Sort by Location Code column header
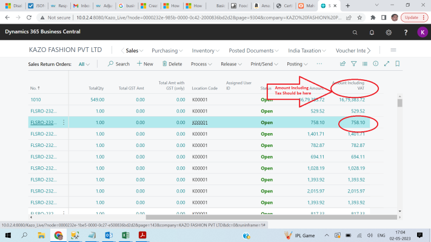 tap(204, 88)
